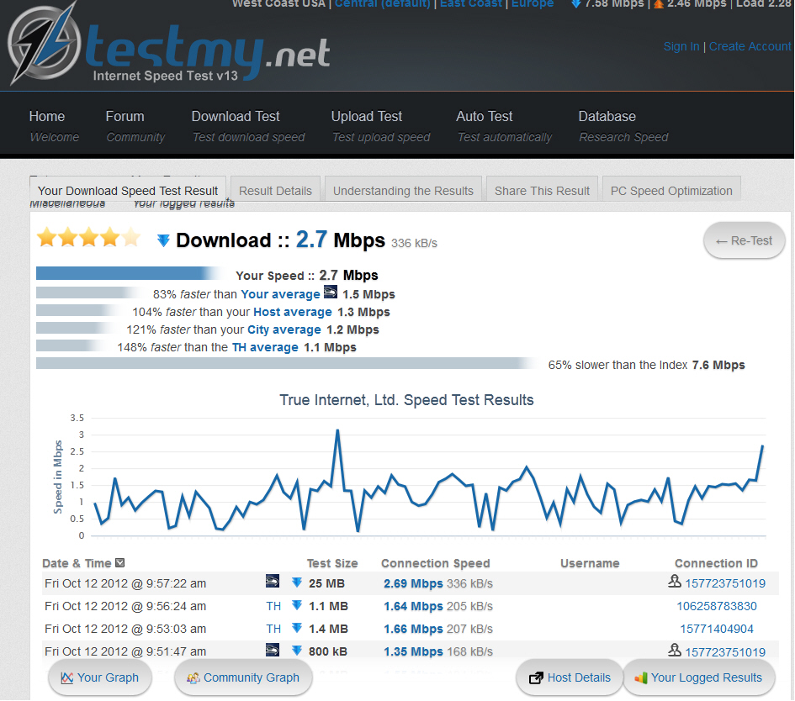Click the Connection Speed column header

436,563
